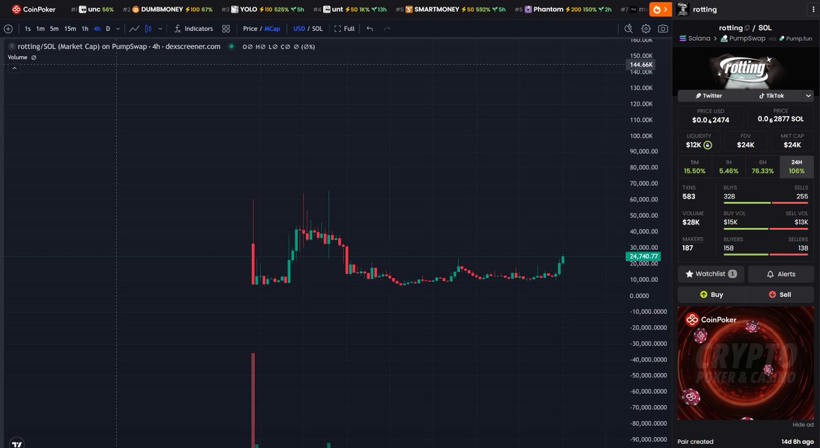This screenshot has width=820, height=448.
Task: Select the line chart style icon
Action: click(135, 29)
